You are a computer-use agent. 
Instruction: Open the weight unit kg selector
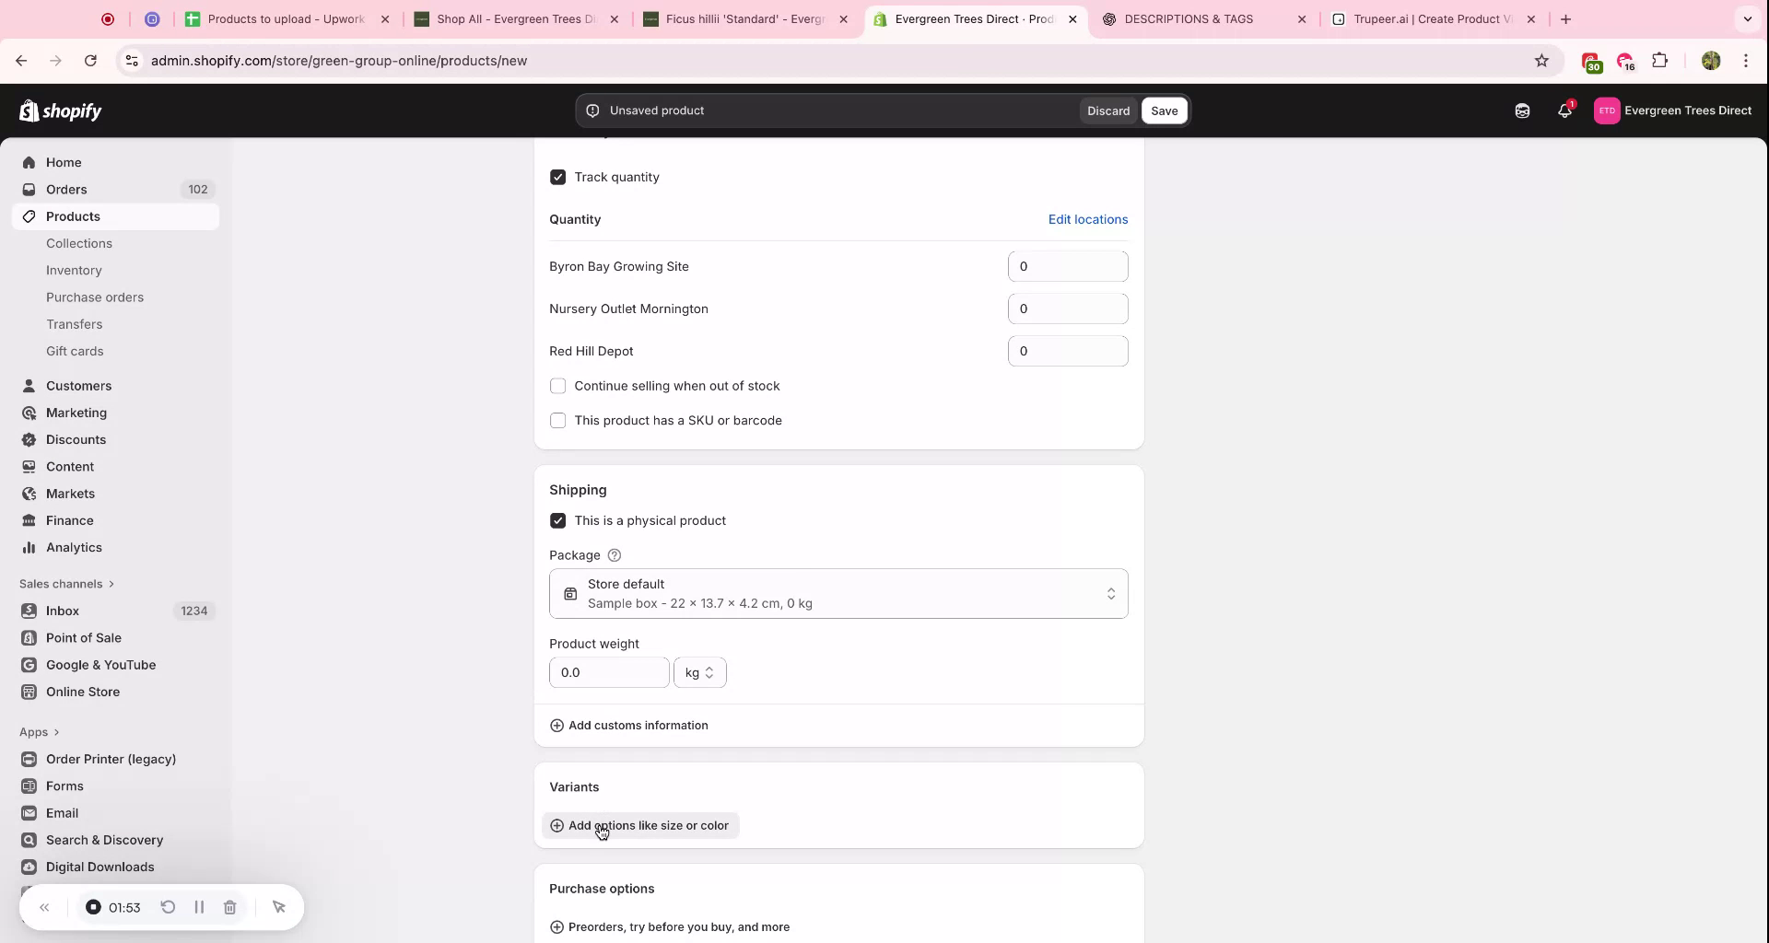click(x=699, y=672)
